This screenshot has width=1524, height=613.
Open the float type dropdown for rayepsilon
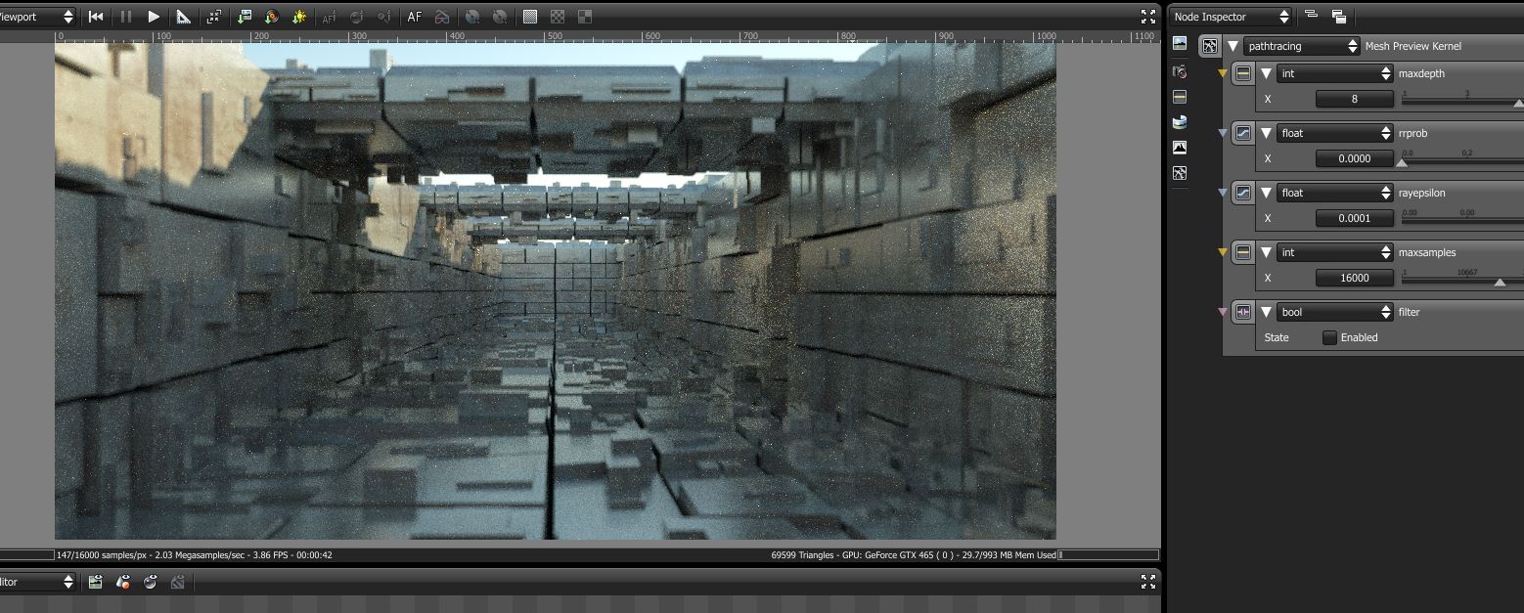[x=1334, y=193]
